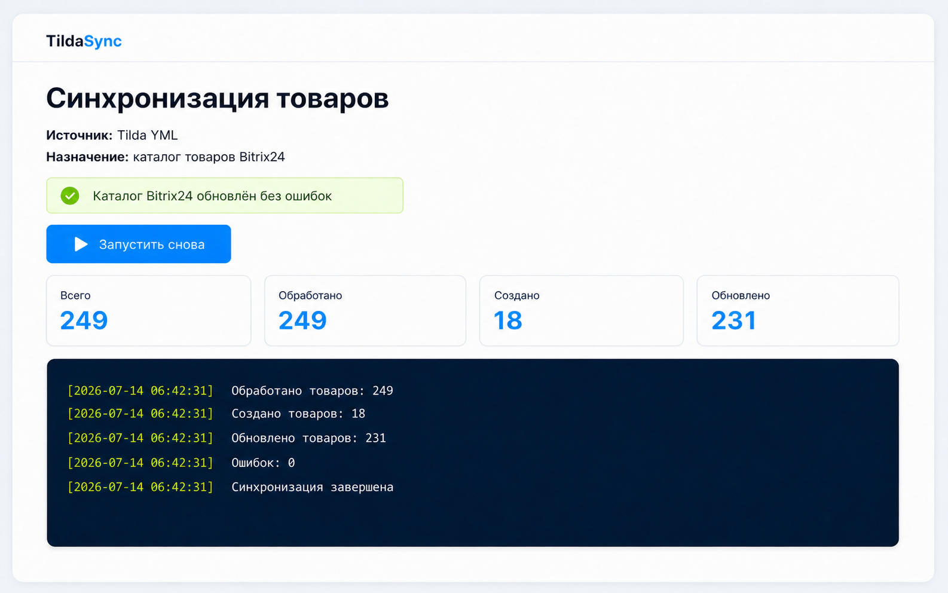The width and height of the screenshot is (948, 593).
Task: Click the Всего card with value 249
Action: pos(149,310)
